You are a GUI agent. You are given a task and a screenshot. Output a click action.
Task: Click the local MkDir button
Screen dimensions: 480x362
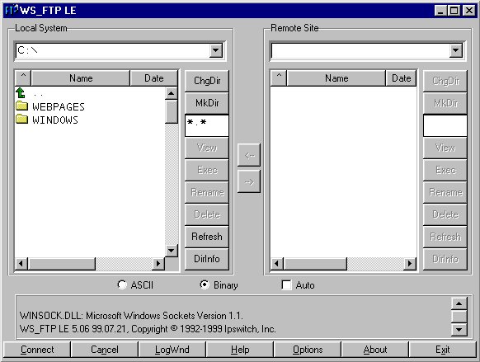click(x=207, y=103)
